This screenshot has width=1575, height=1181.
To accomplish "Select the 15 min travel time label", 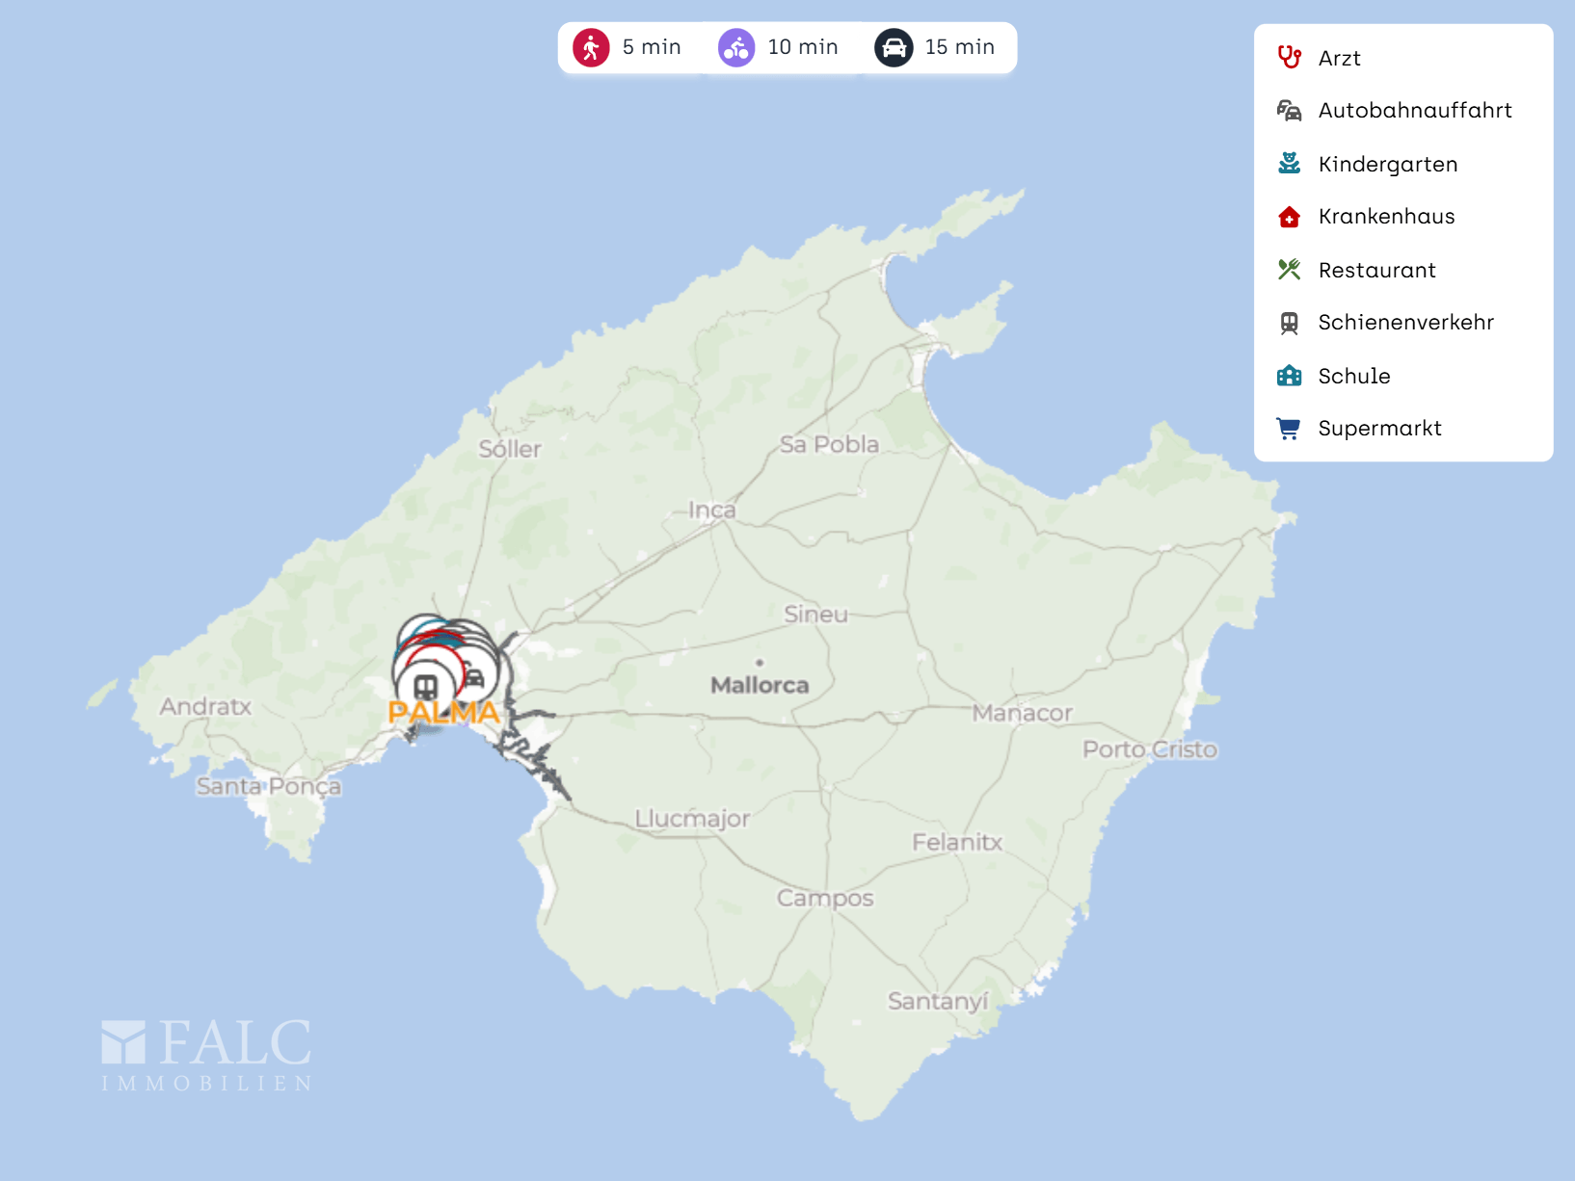I will pos(959,47).
